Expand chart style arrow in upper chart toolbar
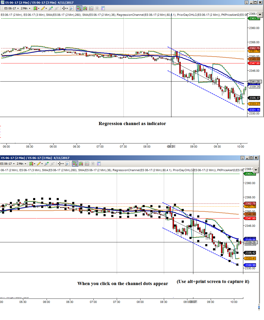This screenshot has width=264, height=320. coord(39,8)
